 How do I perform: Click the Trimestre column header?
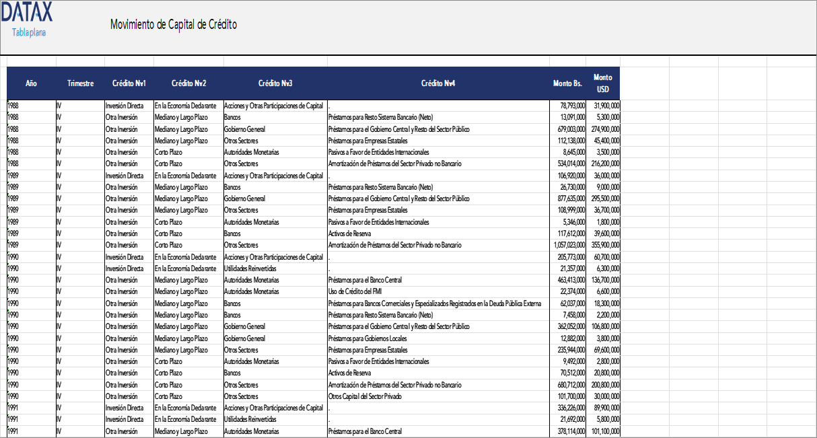tap(80, 83)
